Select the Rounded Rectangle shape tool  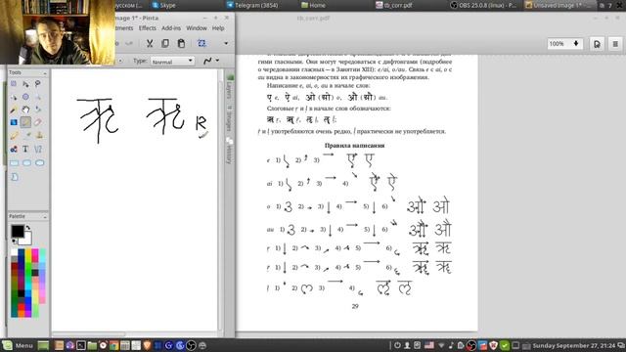[26, 163]
